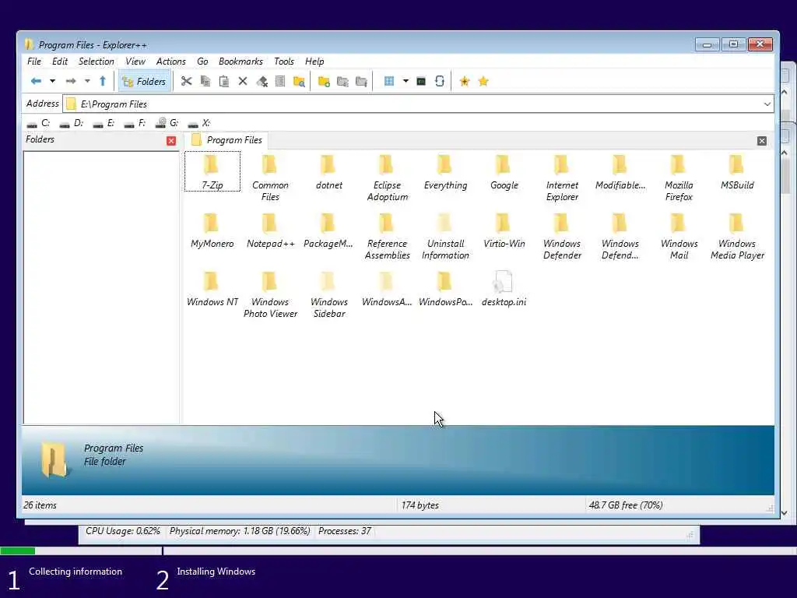
Task: Select the Notepad++ folder
Action: click(270, 230)
